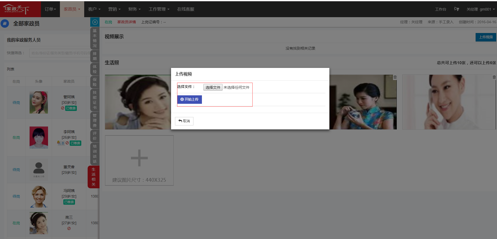The image size is (497, 239).
Task: Switch to the 排期 side tab
Action: click(x=95, y=56)
